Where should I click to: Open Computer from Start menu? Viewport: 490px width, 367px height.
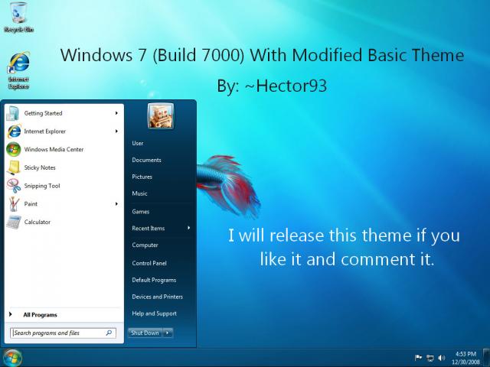(145, 245)
